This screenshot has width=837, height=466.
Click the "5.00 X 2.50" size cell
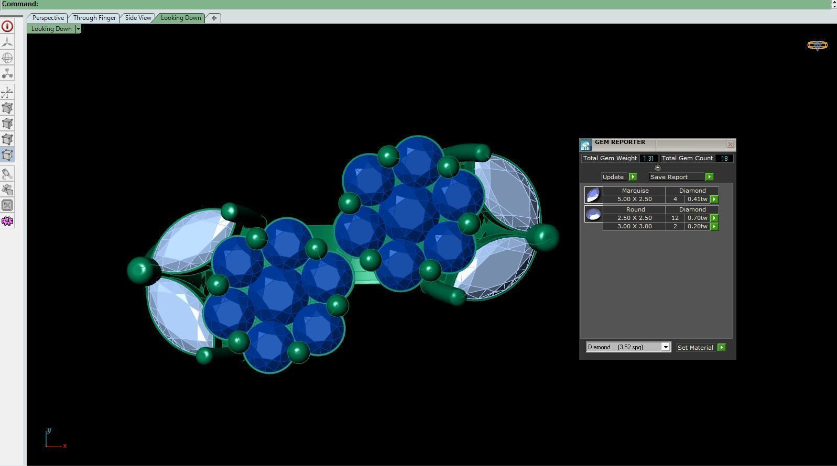click(x=634, y=199)
